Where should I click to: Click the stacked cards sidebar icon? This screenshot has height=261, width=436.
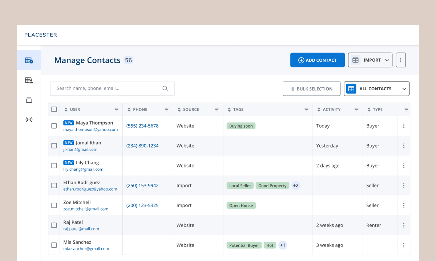(x=29, y=100)
